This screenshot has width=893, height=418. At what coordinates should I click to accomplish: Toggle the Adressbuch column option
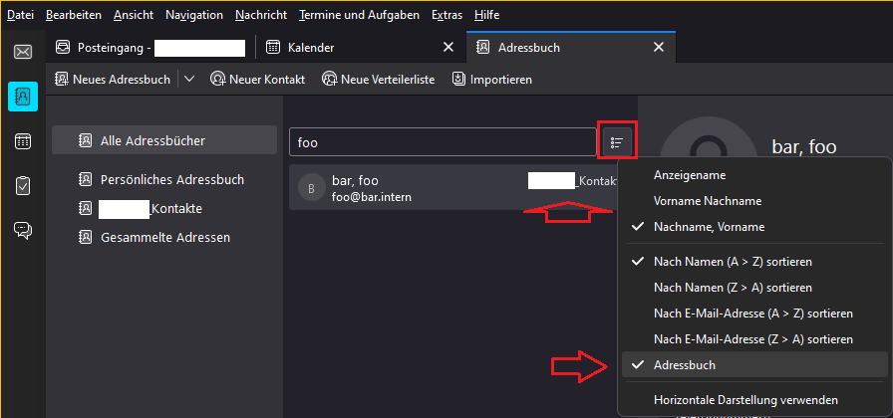click(685, 365)
